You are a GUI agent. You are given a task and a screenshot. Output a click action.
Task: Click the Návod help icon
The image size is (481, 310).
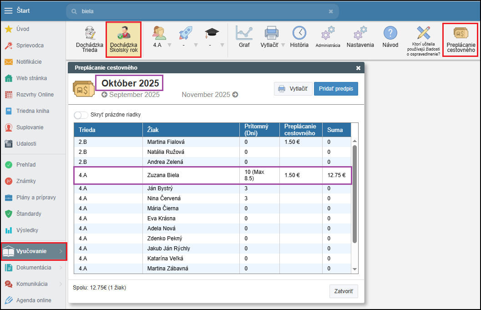390,36
